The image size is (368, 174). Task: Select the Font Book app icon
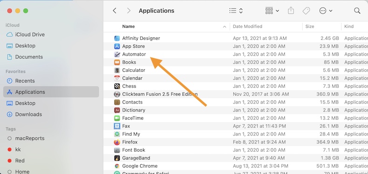[x=117, y=150]
